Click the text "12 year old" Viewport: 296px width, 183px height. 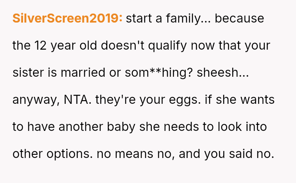(x=60, y=46)
